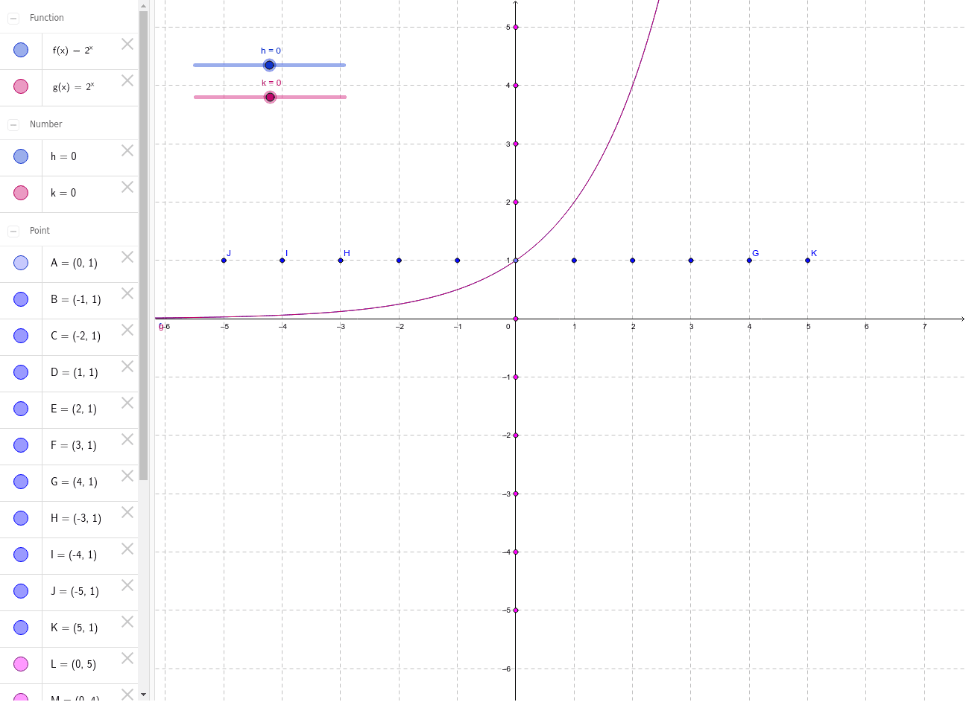Viewport: 966px width, 702px height.
Task: Click algebra panel scroll-down arrow
Action: click(x=143, y=695)
